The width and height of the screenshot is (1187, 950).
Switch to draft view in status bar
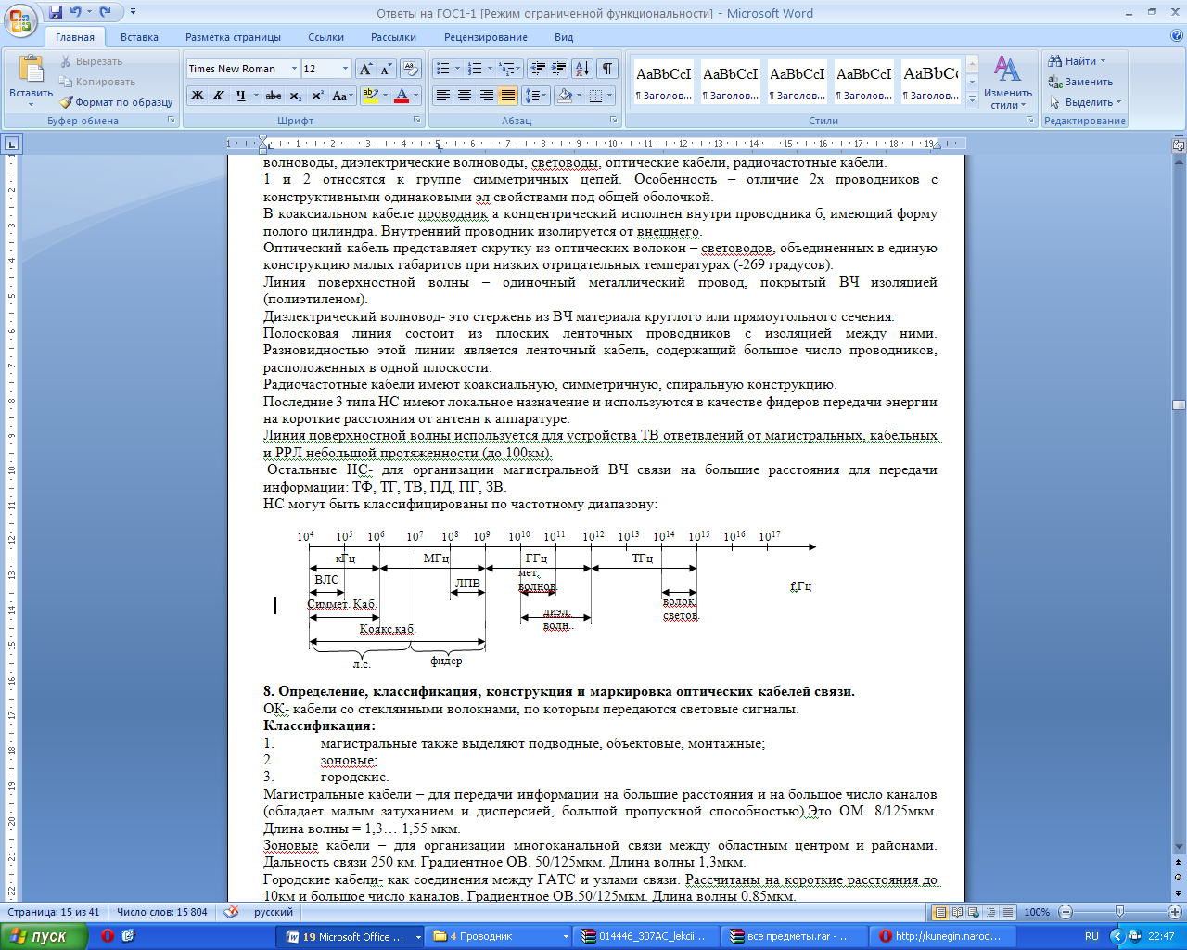tap(1008, 912)
